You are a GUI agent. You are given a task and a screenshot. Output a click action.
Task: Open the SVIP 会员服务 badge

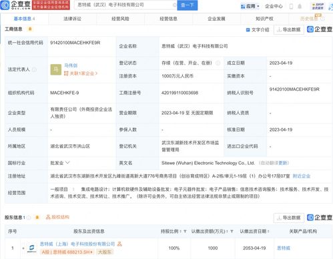tap(318, 6)
